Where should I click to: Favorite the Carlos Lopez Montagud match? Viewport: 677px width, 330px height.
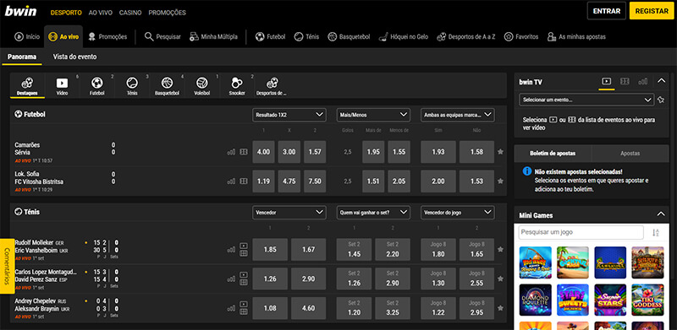point(500,279)
